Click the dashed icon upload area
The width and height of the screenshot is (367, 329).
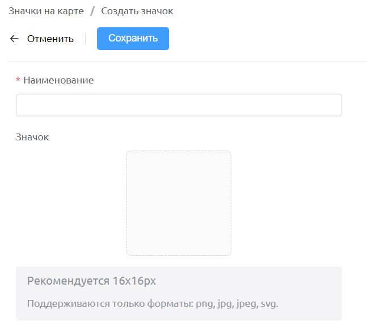tap(179, 203)
